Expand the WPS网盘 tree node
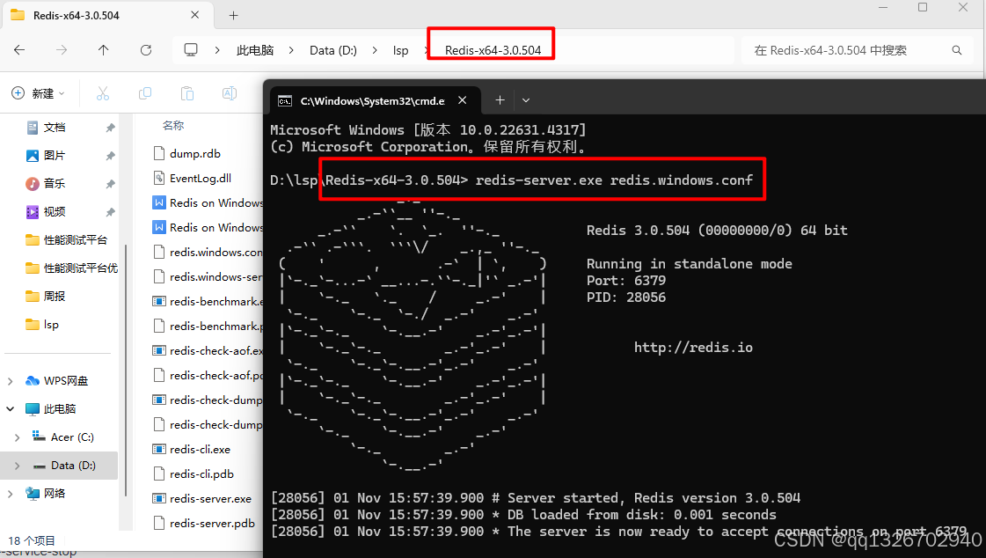Image resolution: width=986 pixels, height=558 pixels. pos(10,381)
